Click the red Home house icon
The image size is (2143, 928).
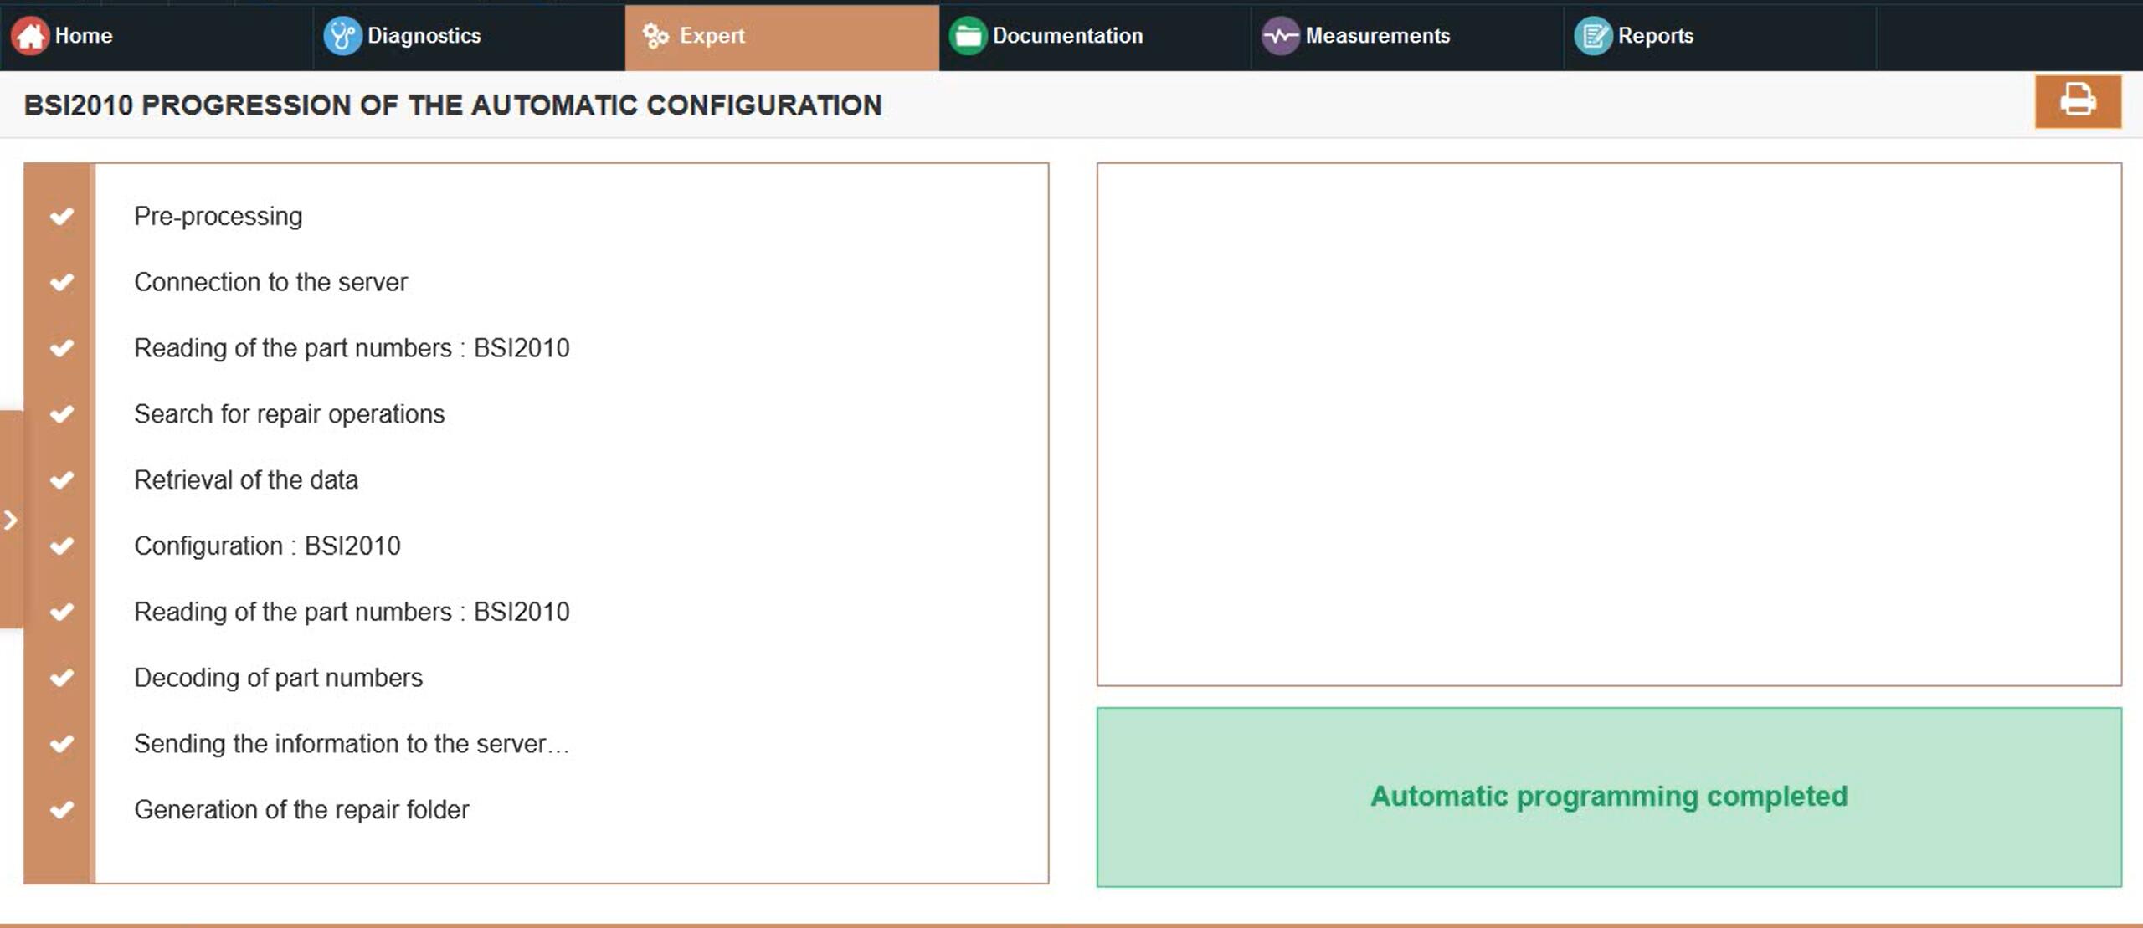point(30,36)
